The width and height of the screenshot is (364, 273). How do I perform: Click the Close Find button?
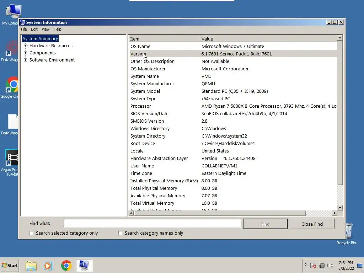pyautogui.click(x=312, y=224)
